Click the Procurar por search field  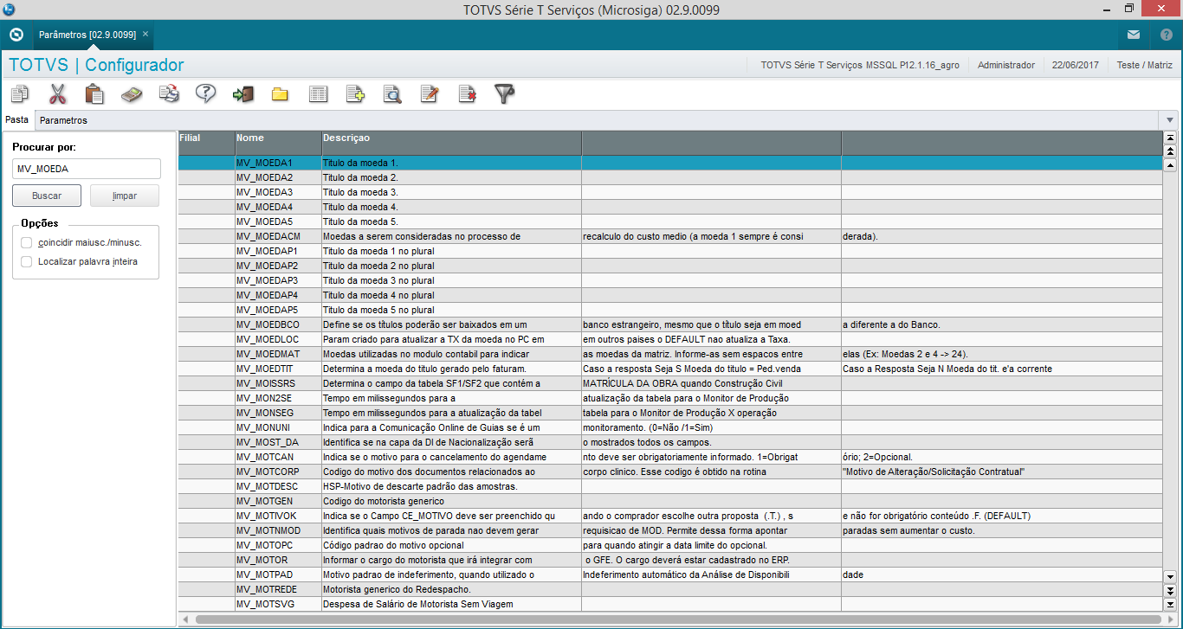[87, 169]
